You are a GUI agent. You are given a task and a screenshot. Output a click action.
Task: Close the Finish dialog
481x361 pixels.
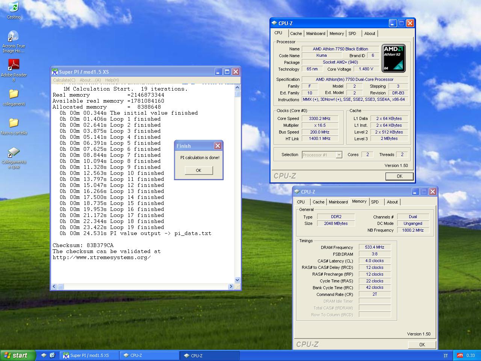pyautogui.click(x=218, y=146)
